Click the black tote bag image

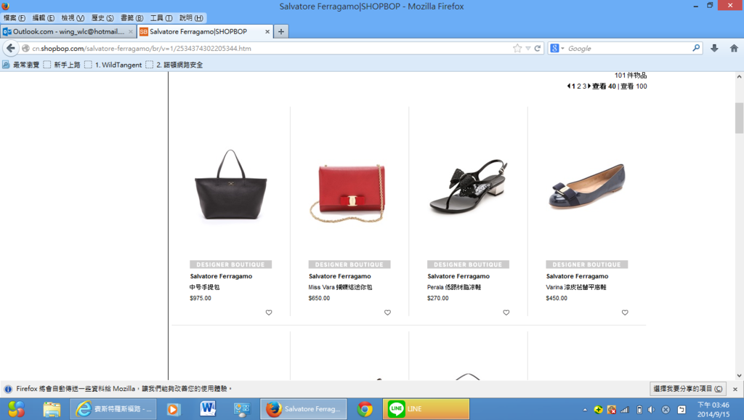[x=230, y=185]
